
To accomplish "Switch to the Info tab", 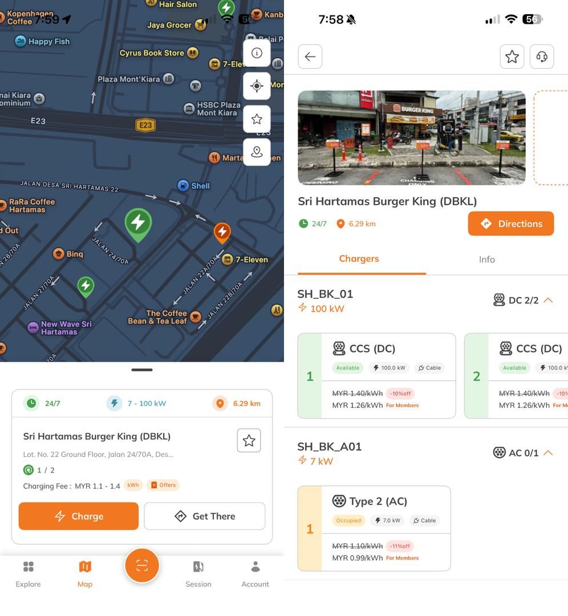I will point(486,260).
